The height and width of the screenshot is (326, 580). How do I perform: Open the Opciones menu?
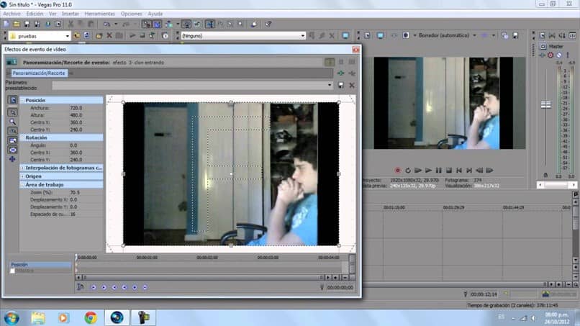click(x=131, y=14)
